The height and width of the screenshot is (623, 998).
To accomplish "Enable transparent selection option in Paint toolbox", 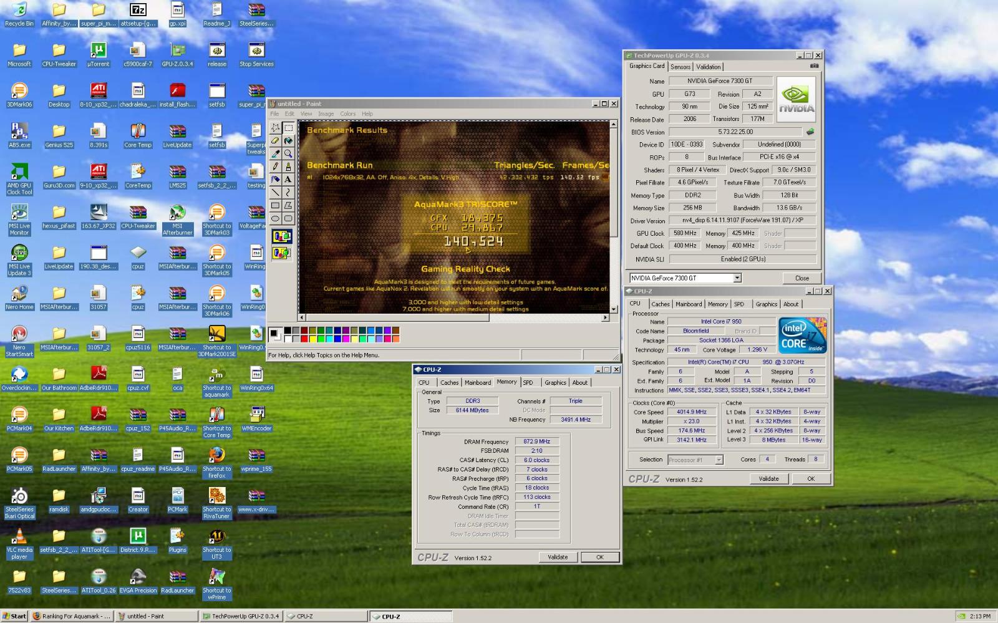I will point(281,253).
